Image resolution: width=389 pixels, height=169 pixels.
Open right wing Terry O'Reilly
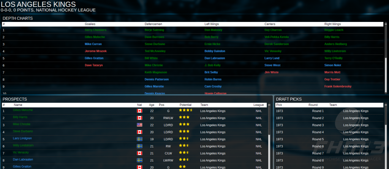pos(334,58)
